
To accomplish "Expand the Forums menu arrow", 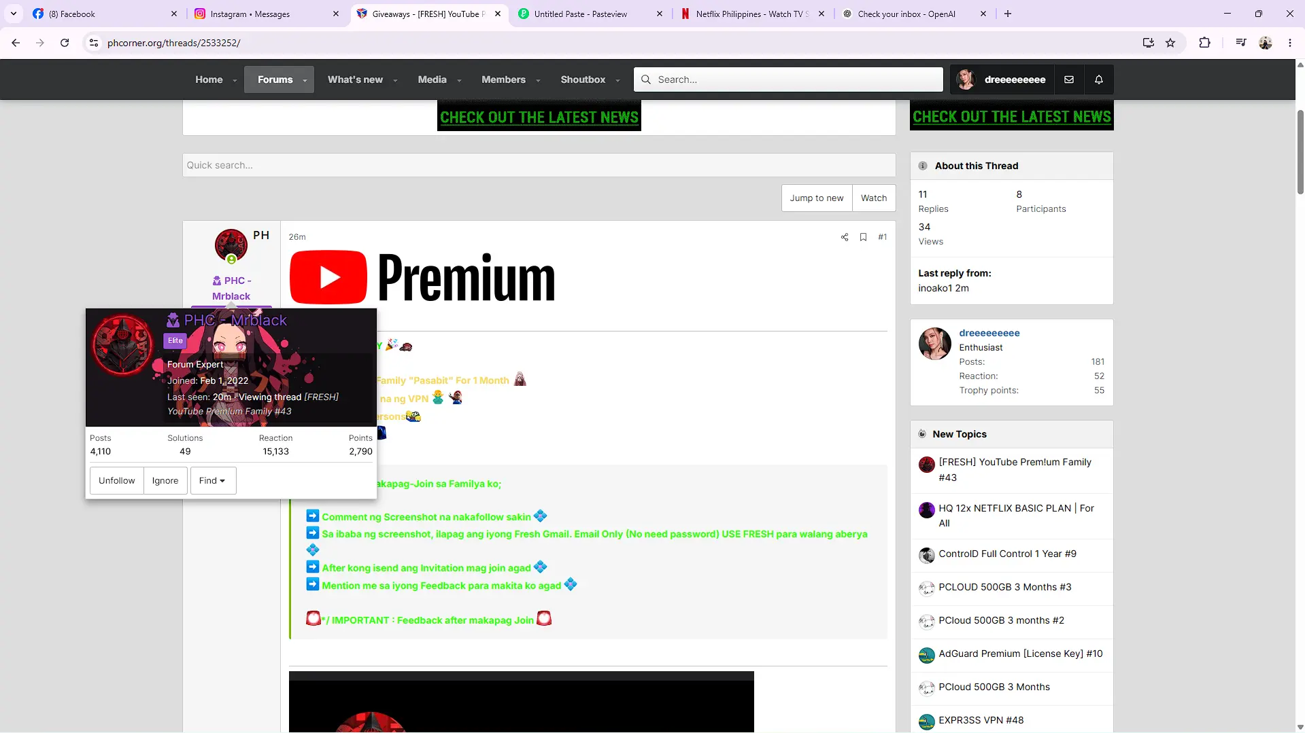I will pyautogui.click(x=305, y=80).
